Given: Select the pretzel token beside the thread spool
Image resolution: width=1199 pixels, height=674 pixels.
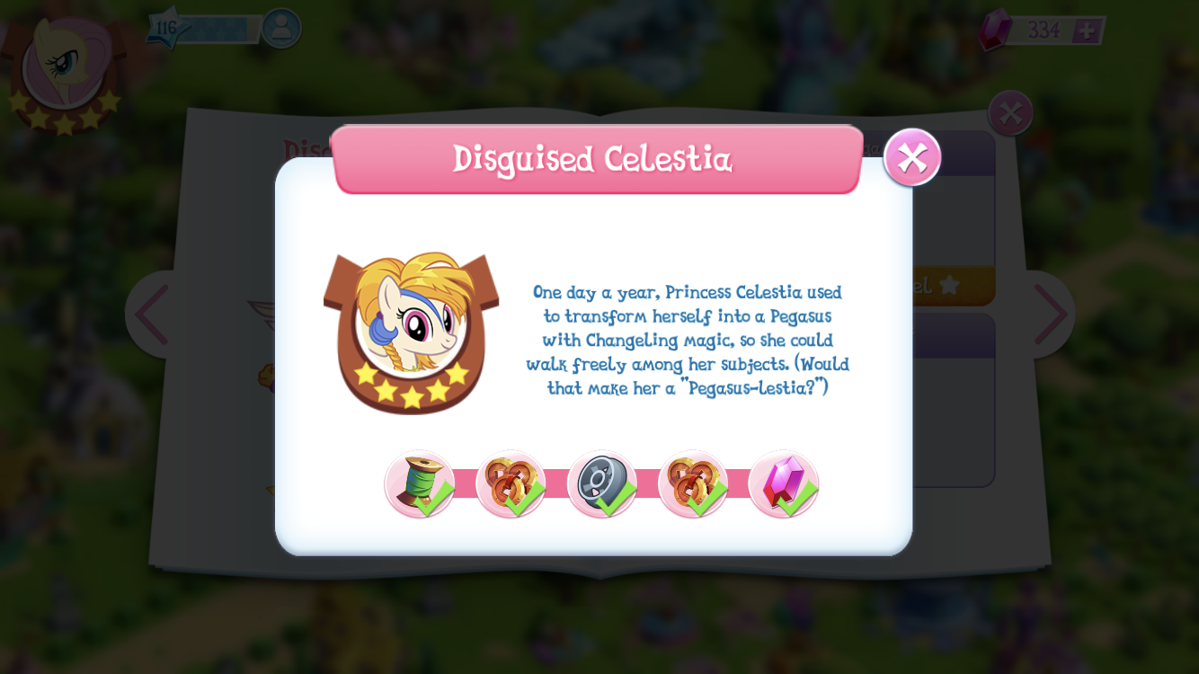Looking at the screenshot, I should 511,484.
